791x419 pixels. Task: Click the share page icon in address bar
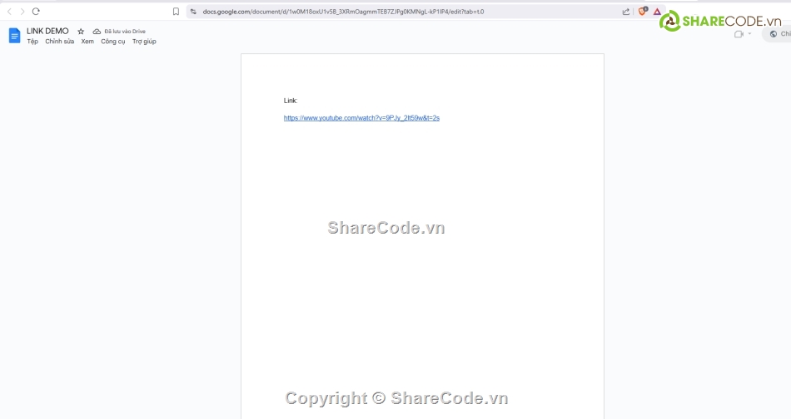click(x=626, y=12)
